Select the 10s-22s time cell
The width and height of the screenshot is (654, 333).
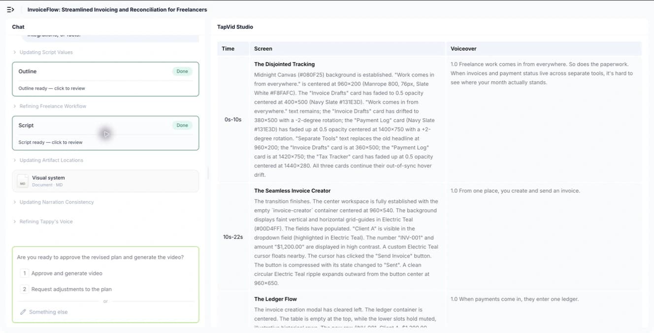coord(232,237)
